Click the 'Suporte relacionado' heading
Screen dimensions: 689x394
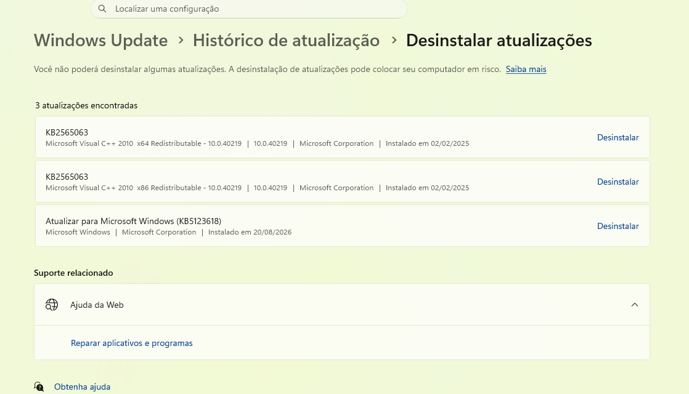point(73,273)
